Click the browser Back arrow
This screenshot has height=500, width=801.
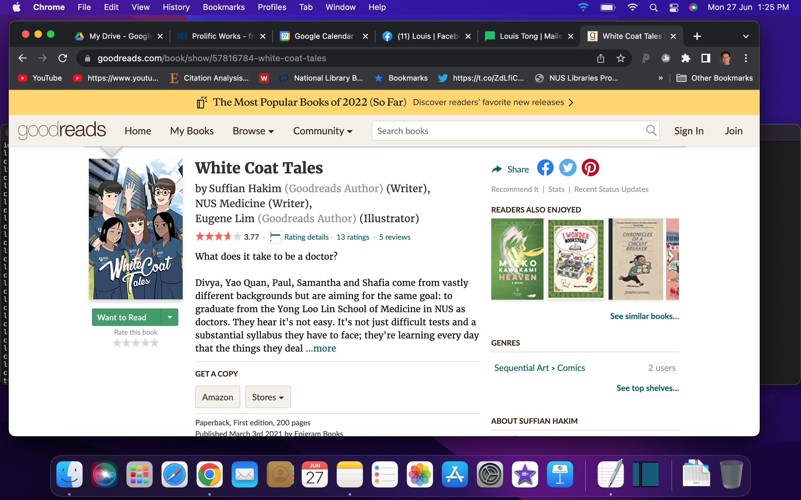(x=23, y=58)
